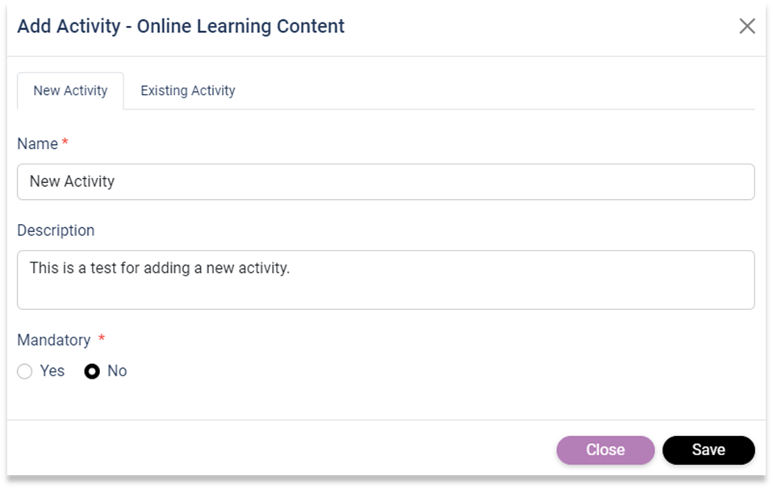Dismiss the dialog with the X icon

tap(747, 26)
